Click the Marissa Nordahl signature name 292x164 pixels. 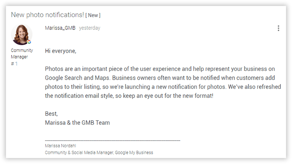[x=60, y=146]
